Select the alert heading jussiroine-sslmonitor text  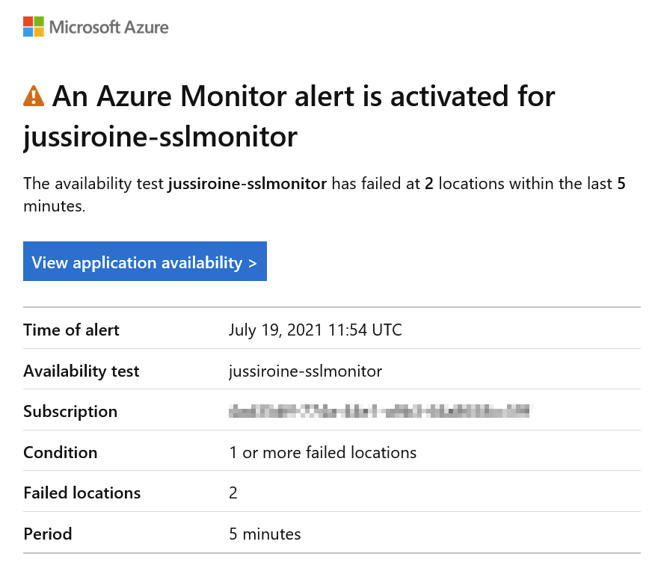160,137
